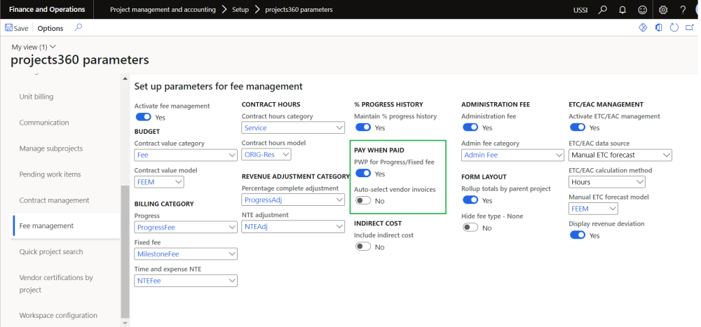Screen dimensions: 701x327
Task: Select the Contract management tab
Action: (54, 200)
